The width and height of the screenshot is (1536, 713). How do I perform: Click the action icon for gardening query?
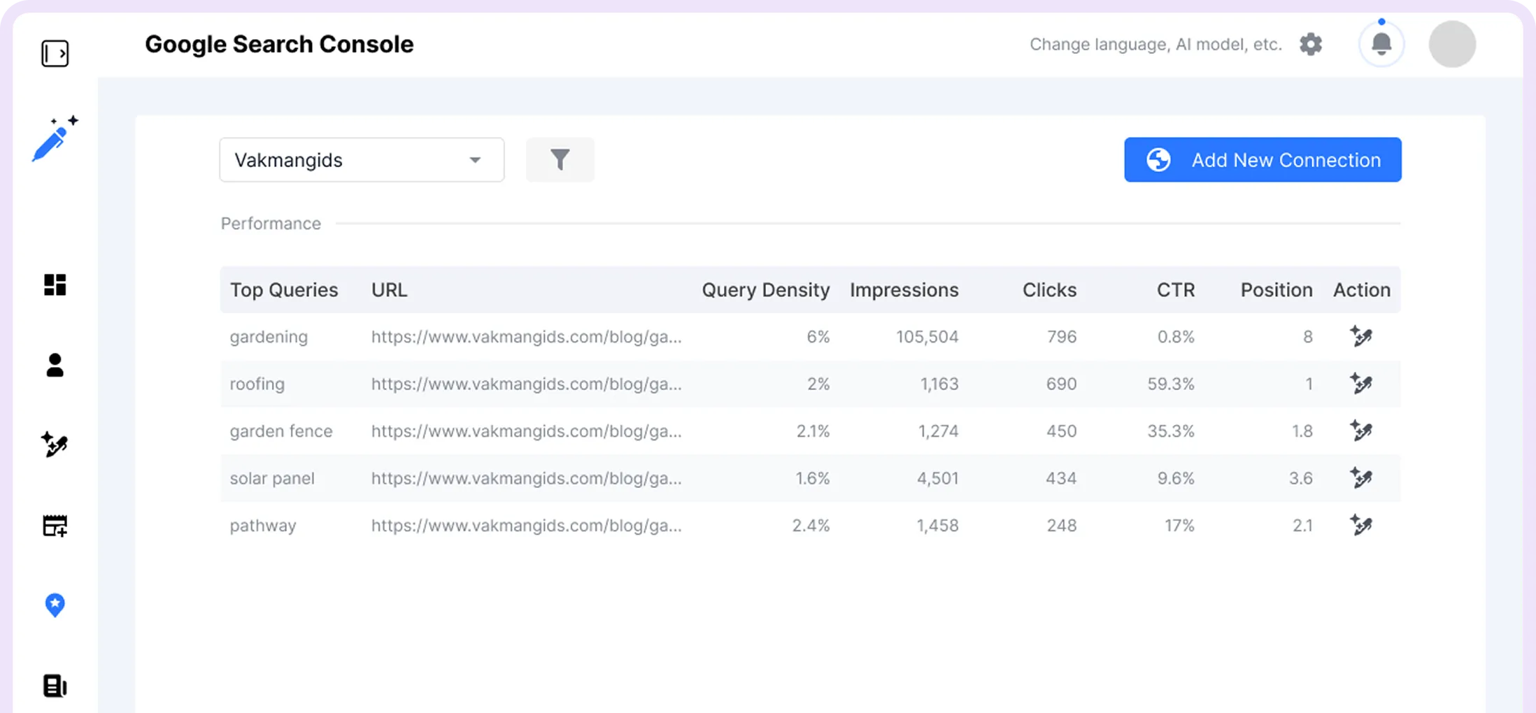[x=1360, y=336]
